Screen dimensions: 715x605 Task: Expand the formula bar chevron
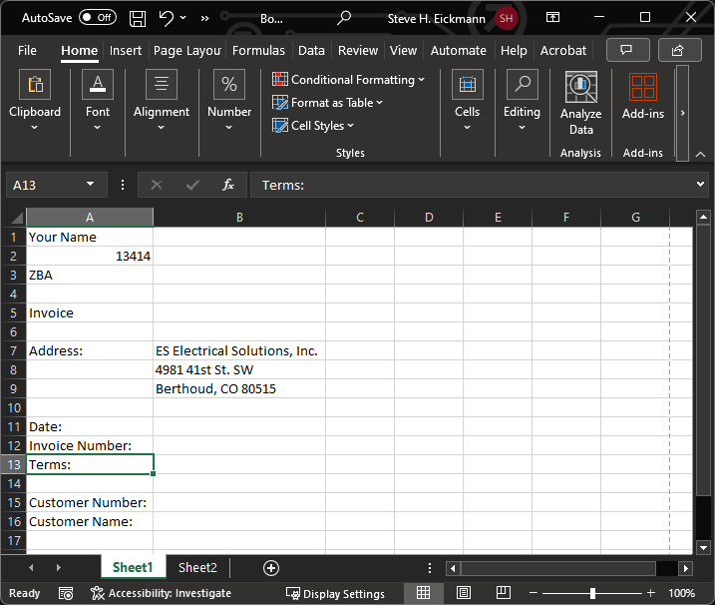click(700, 185)
